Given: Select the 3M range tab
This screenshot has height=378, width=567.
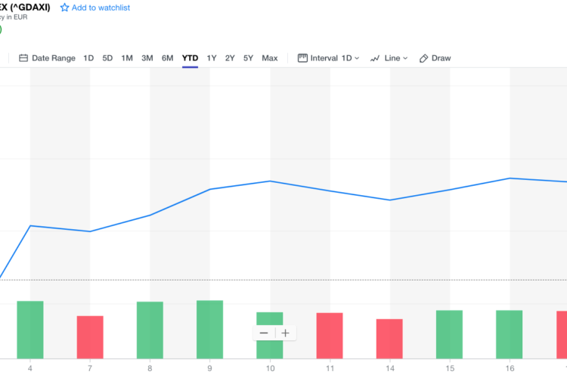Looking at the screenshot, I should [x=147, y=58].
